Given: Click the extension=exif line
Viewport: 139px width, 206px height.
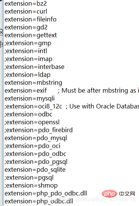Looking at the screenshot, I should point(26,90).
